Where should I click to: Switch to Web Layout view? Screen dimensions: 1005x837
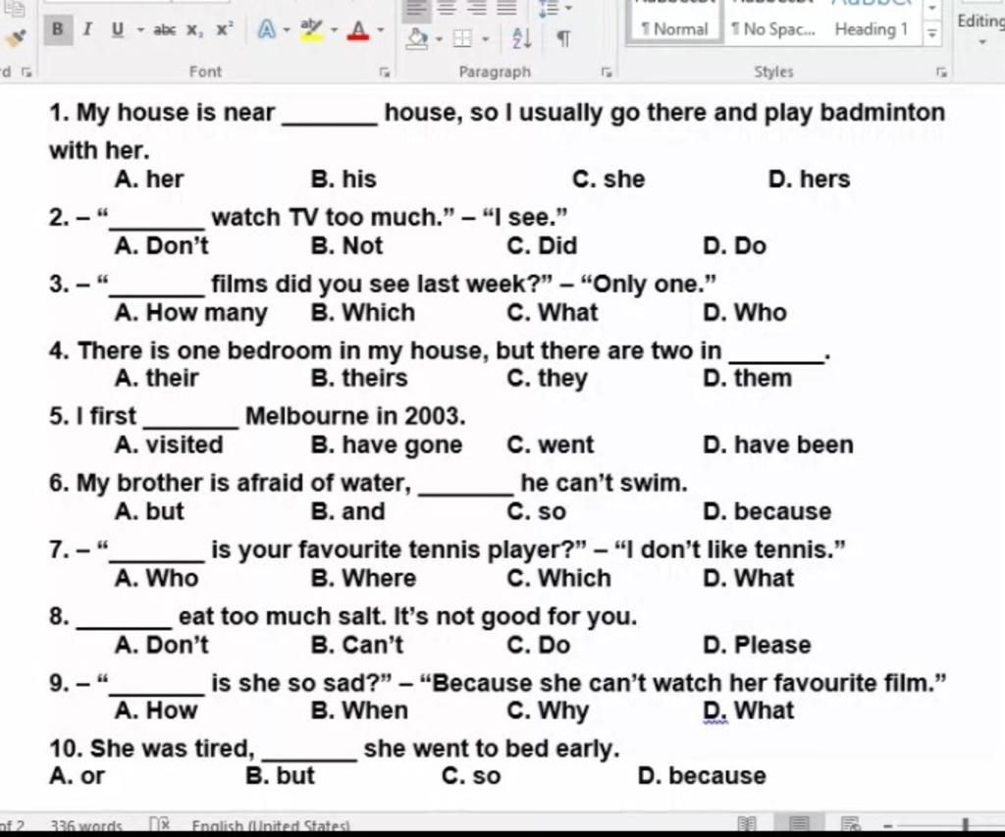[x=850, y=823]
